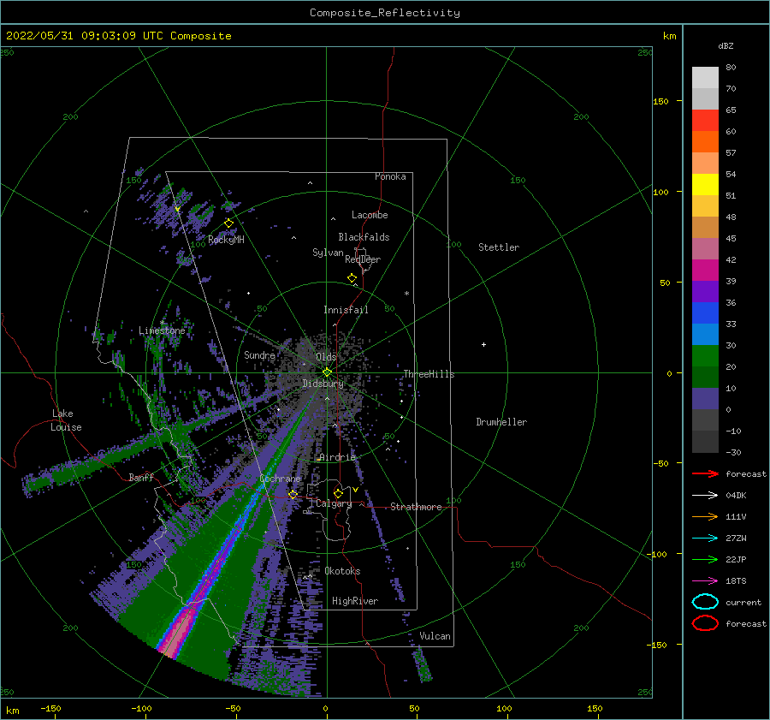Click the Okotoks city label

pyautogui.click(x=342, y=571)
